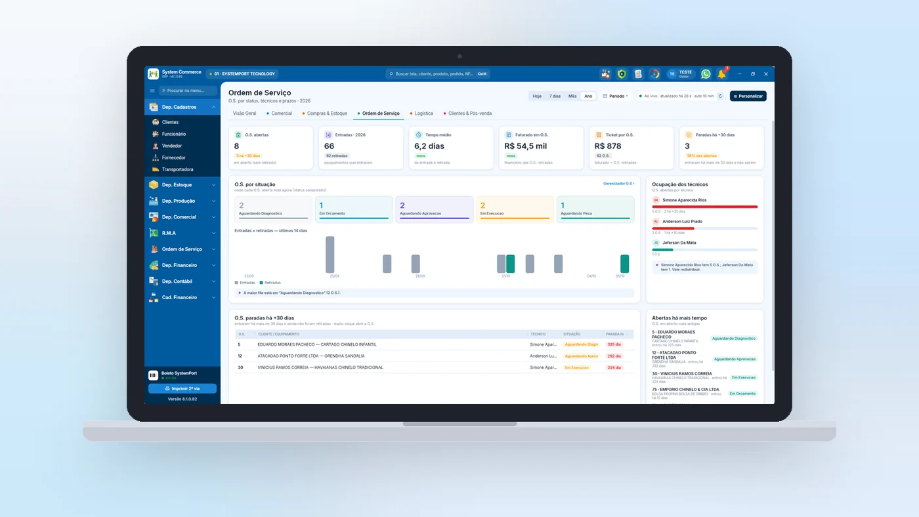
Task: Open the WhatsApp icon in header
Action: point(706,74)
